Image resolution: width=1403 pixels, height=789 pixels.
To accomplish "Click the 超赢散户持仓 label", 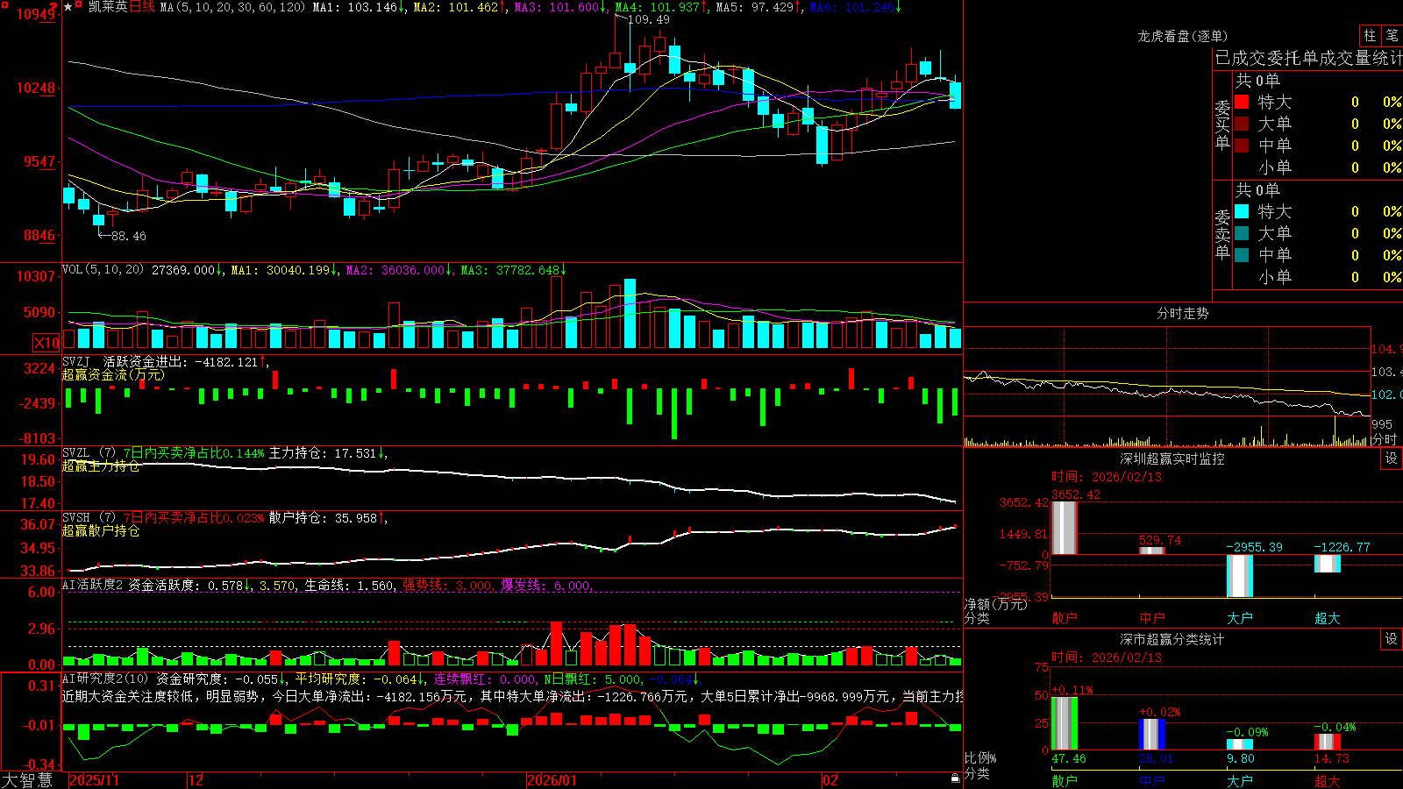I will tap(101, 530).
